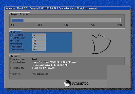Click the filled blue progress bar segment
The width and height of the screenshot is (135, 94).
click(x=17, y=20)
